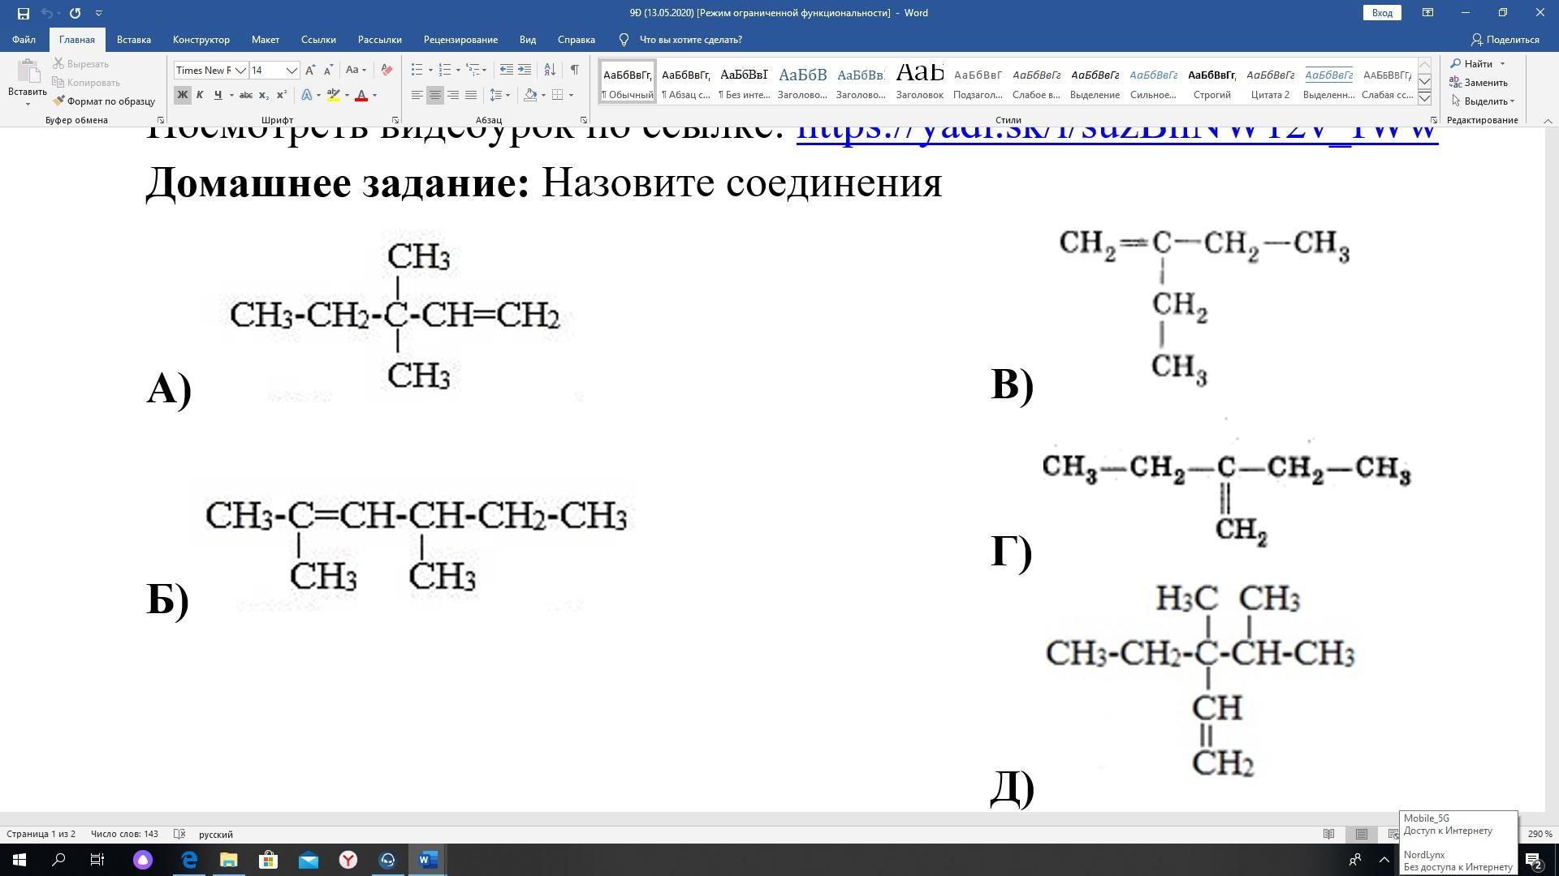Viewport: 1559px width, 876px height.
Task: Open the font name dropdown
Action: tap(240, 71)
